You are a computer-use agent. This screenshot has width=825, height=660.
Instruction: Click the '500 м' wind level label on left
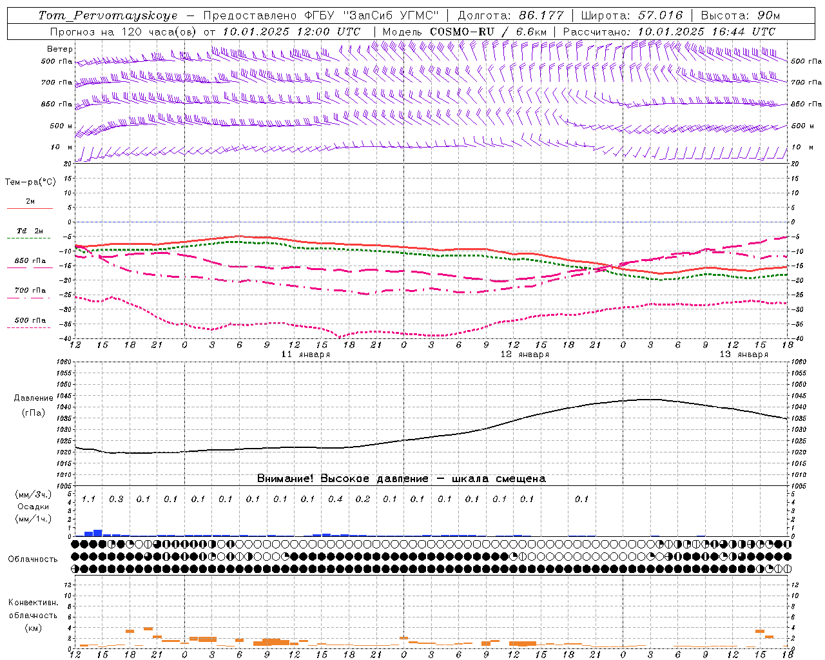pos(61,126)
